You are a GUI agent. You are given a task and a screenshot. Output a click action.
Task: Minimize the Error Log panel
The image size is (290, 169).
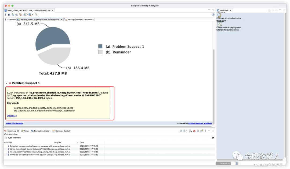(x=209, y=130)
